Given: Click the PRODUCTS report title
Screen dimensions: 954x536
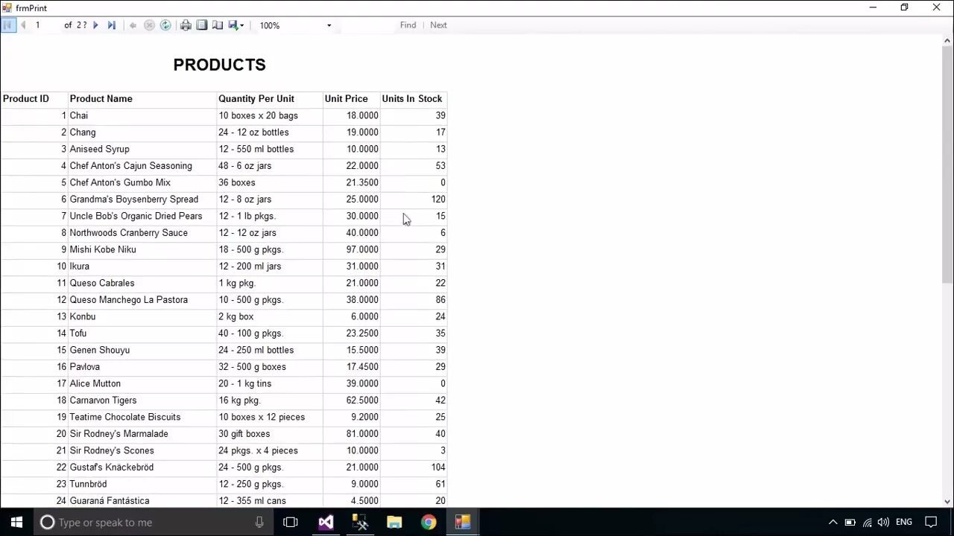Looking at the screenshot, I should coord(219,65).
